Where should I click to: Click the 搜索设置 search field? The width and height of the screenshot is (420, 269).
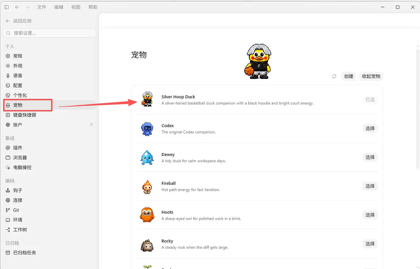pos(49,33)
